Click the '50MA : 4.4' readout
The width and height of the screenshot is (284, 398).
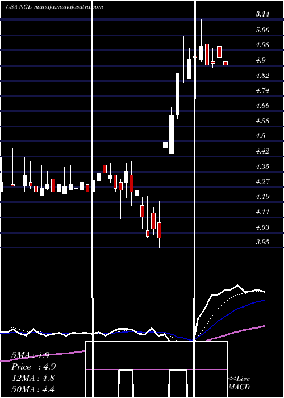pos(33,389)
